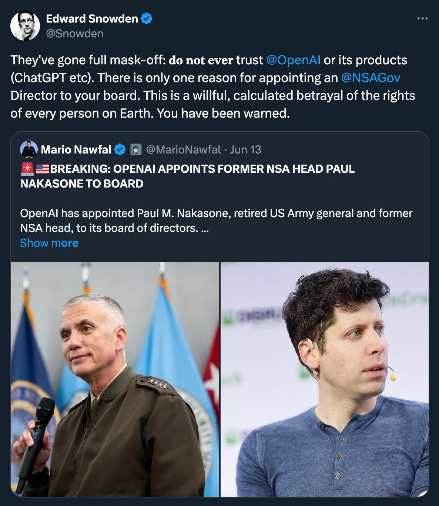Click the blue verified badge beside Edward Snowden
The width and height of the screenshot is (439, 506).
147,18
